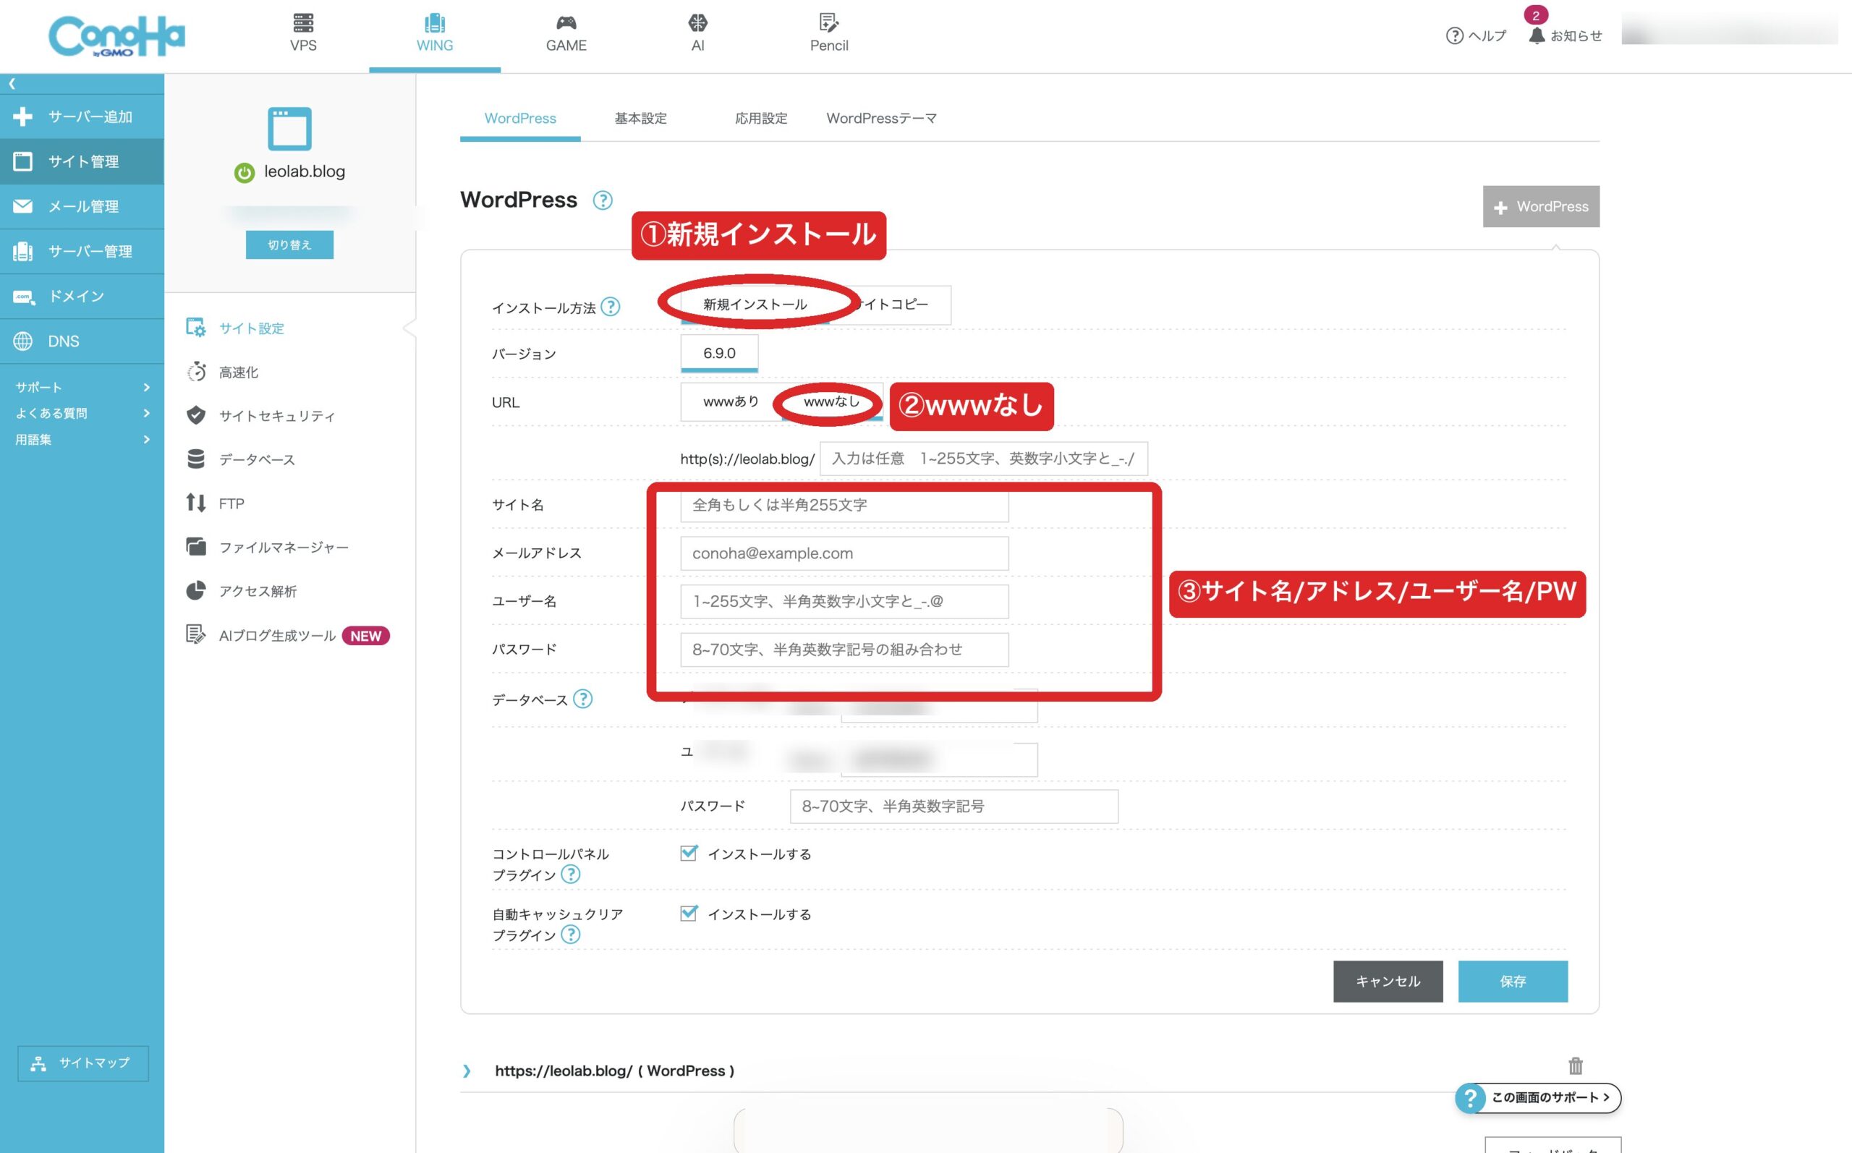Image resolution: width=1852 pixels, height=1153 pixels.
Task: Open DNS globe item in sidebar
Action: click(82, 341)
